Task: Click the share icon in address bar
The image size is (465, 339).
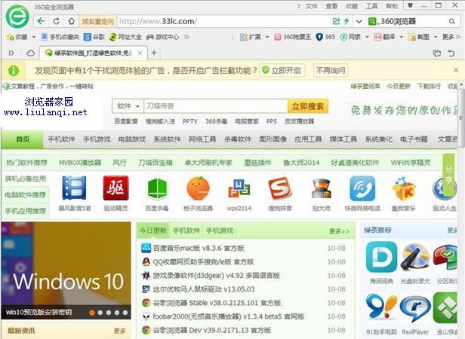Action: pyautogui.click(x=337, y=21)
